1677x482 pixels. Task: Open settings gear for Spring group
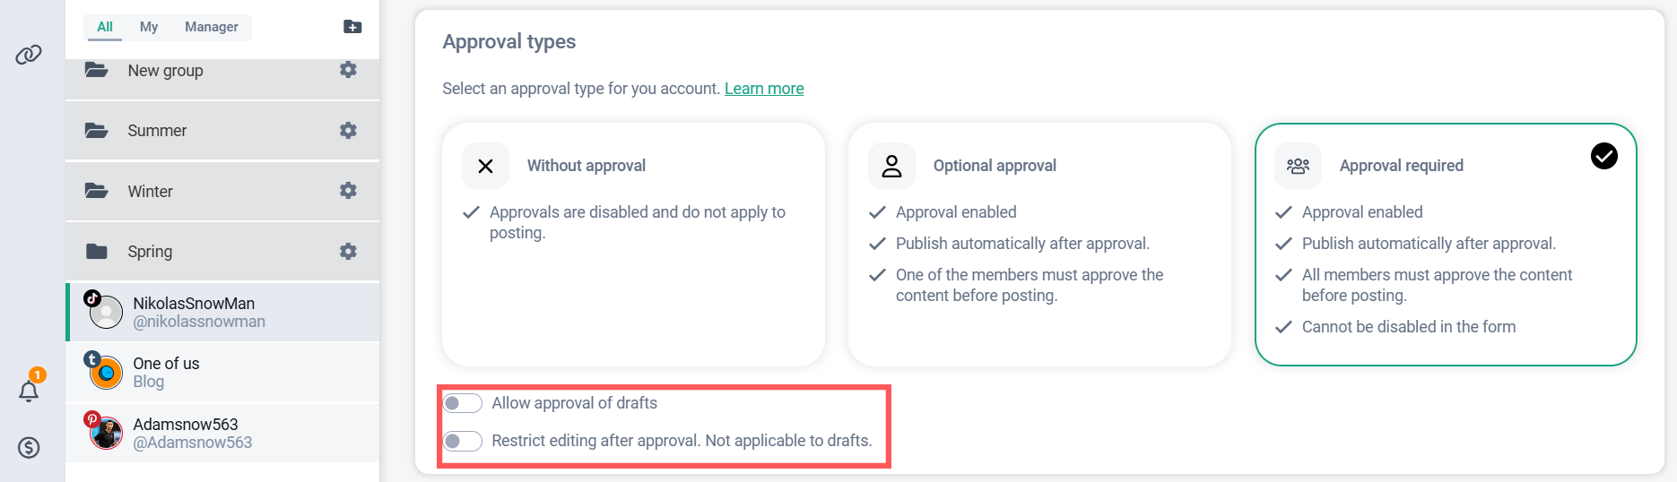pos(348,251)
